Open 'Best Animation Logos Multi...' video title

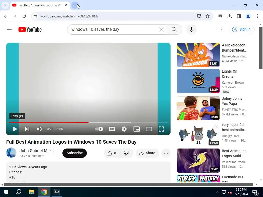[x=234, y=153]
